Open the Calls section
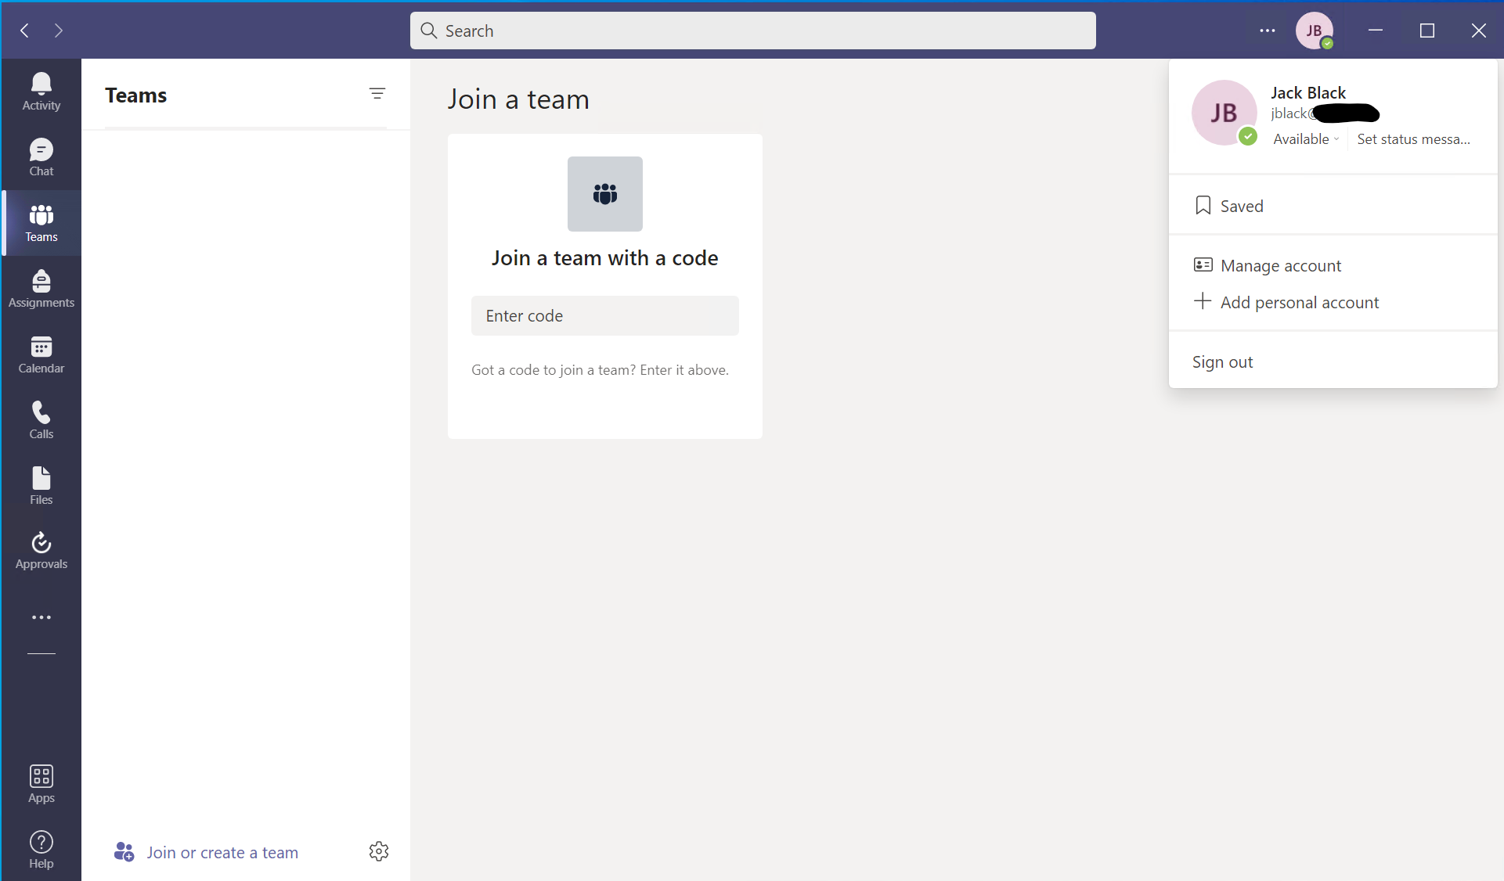Viewport: 1504px width, 881px height. (41, 419)
